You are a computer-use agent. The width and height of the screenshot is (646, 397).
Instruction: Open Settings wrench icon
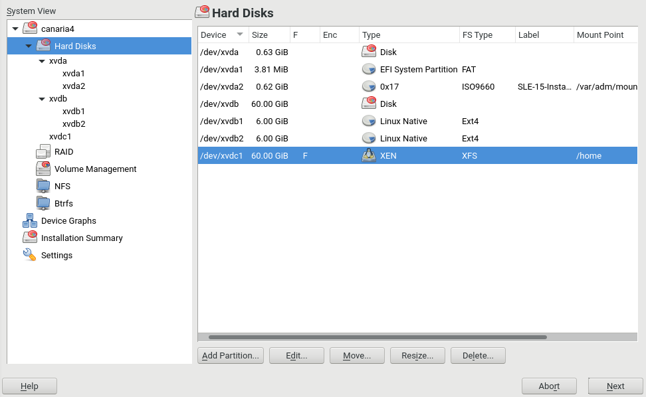[x=30, y=256]
